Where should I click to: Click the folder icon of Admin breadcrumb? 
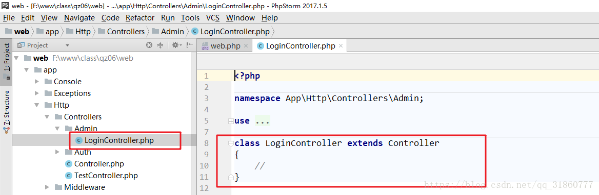pos(155,32)
